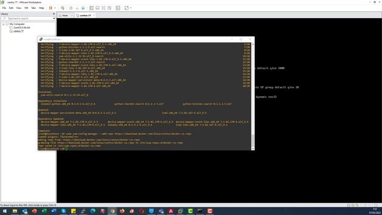Screen dimensions: 382x215
Task: Open the Edit menu
Action: point(11,8)
